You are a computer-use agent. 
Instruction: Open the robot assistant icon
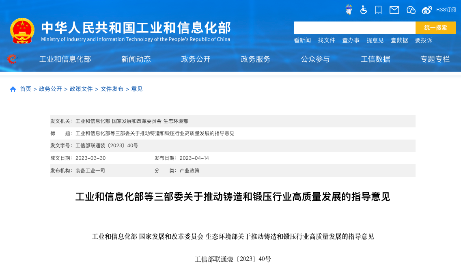click(349, 10)
